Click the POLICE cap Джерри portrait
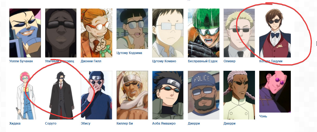 coord(204,95)
